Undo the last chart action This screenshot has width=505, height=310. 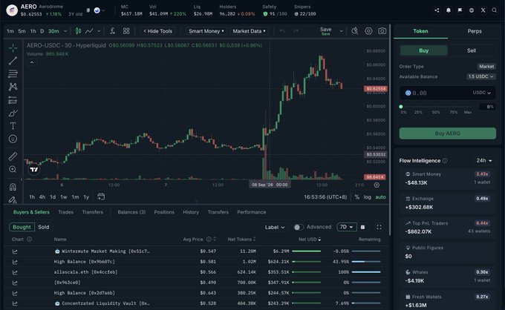click(282, 31)
